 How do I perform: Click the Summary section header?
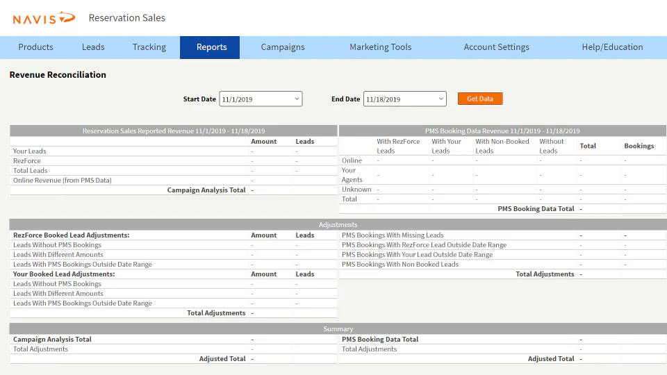pos(338,328)
